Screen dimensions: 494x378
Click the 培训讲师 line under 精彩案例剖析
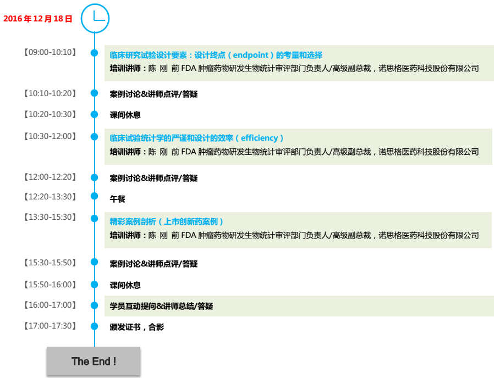tap(294, 235)
